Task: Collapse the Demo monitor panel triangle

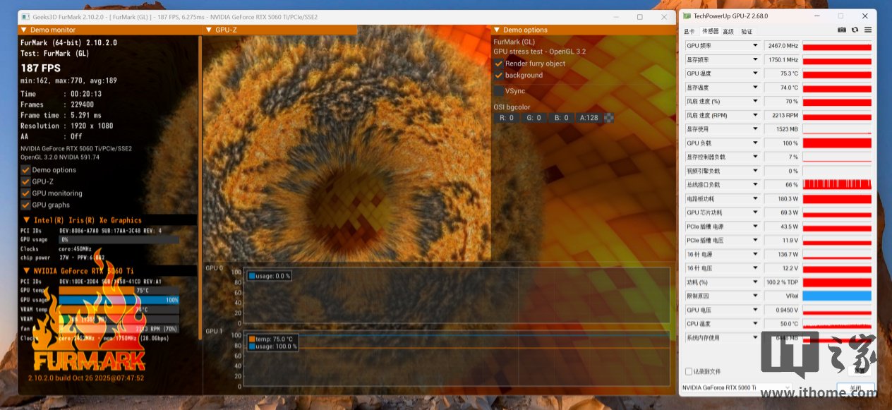Action: click(x=23, y=30)
